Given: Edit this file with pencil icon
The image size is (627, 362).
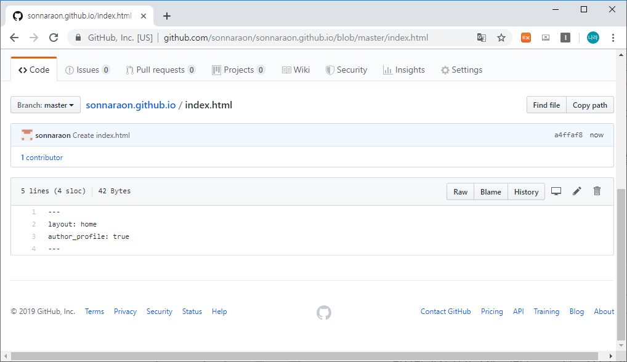Looking at the screenshot, I should coord(576,191).
